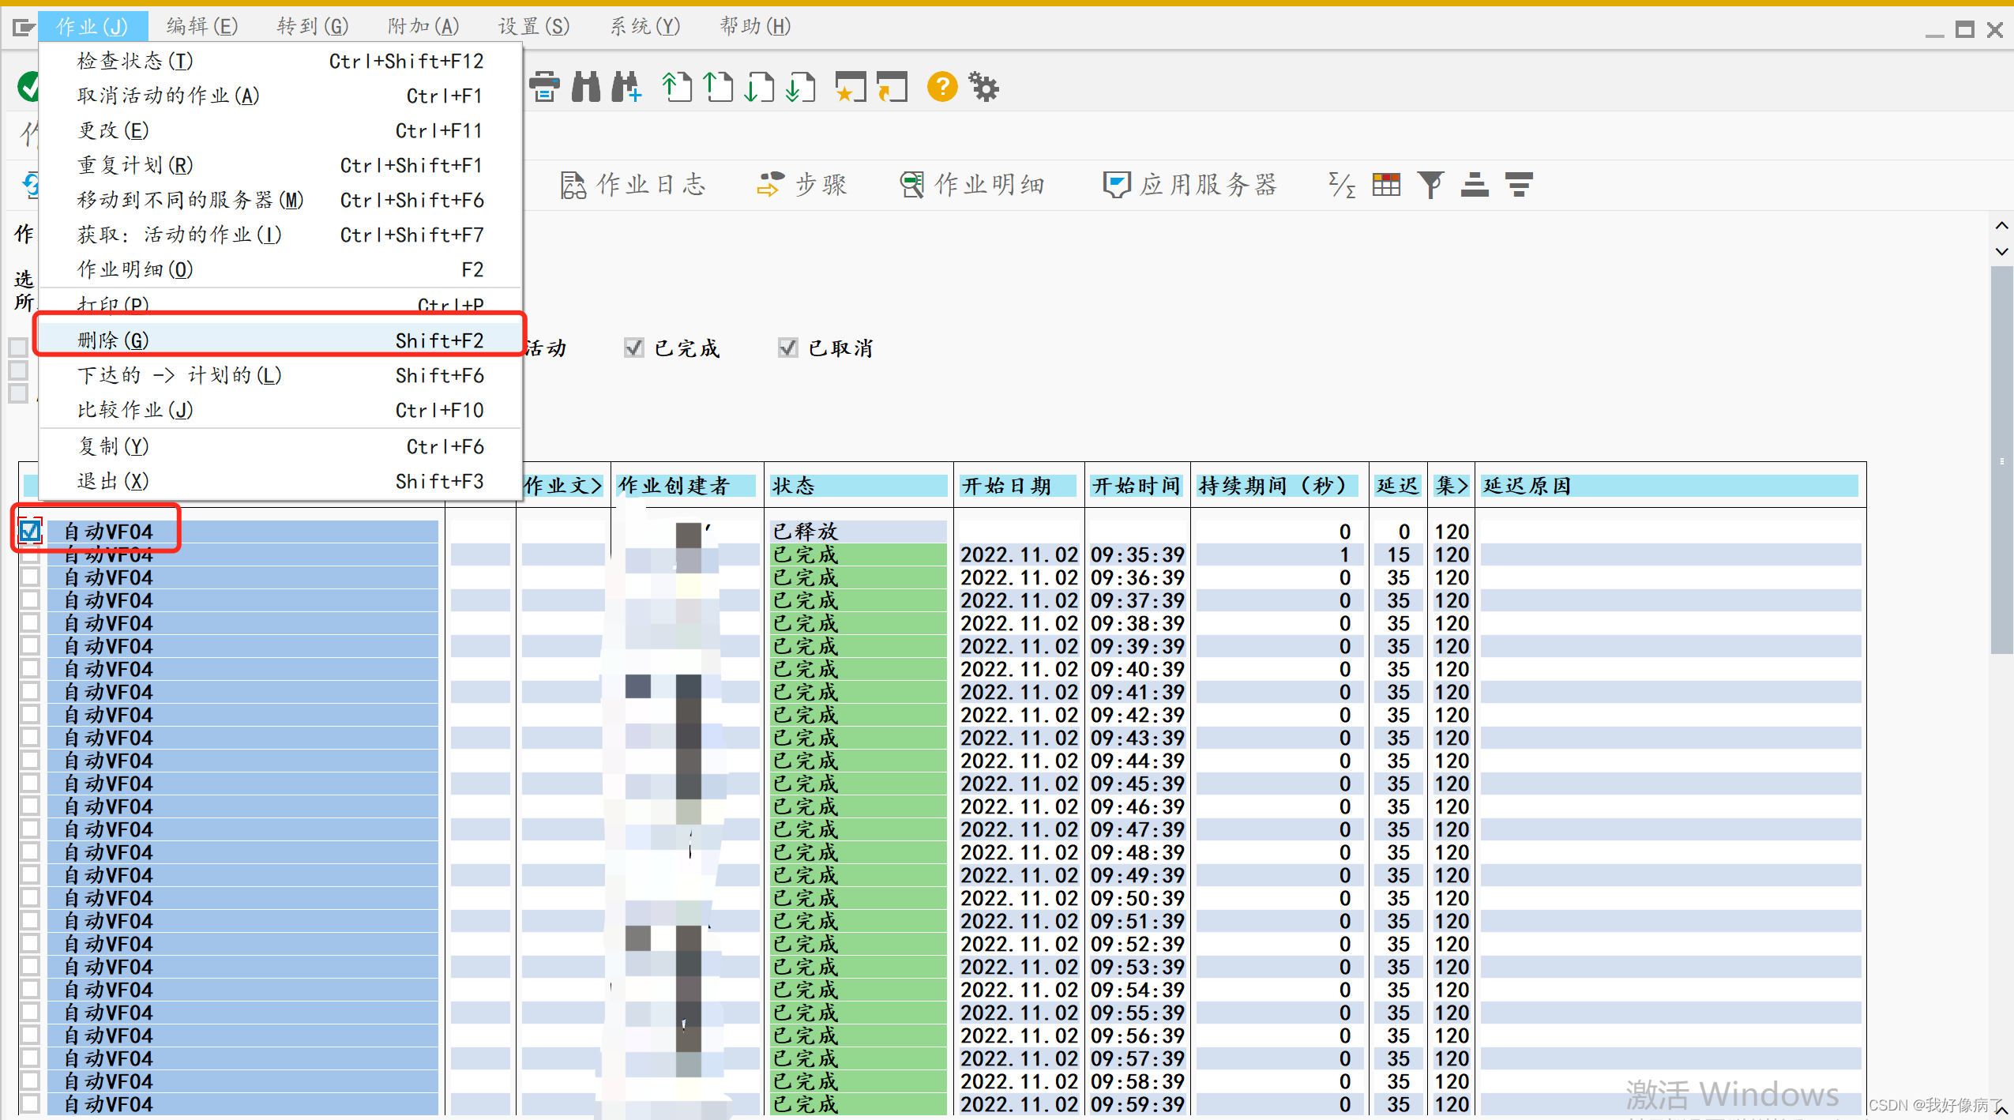2014x1120 pixels.
Task: Sort jobs ascending
Action: coord(1474,184)
